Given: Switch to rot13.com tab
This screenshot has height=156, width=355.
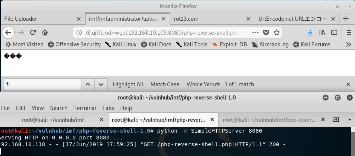Looking at the screenshot, I should point(212,19).
